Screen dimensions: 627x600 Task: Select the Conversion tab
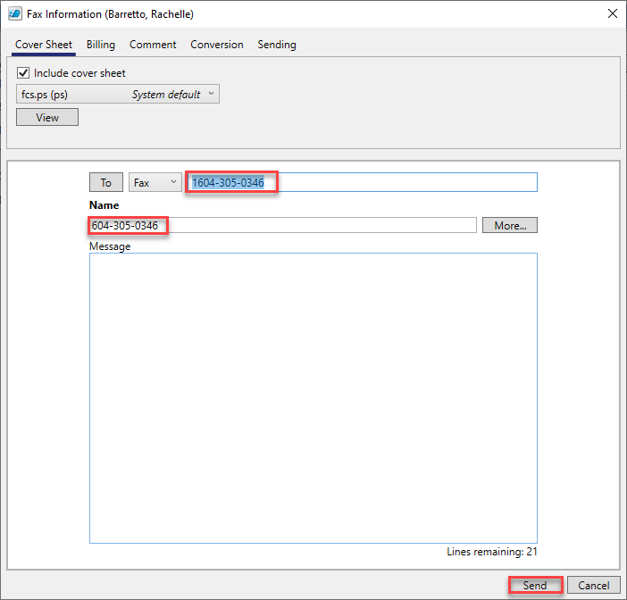pyautogui.click(x=217, y=45)
